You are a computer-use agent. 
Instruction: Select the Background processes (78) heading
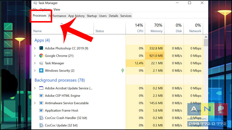point(60,80)
